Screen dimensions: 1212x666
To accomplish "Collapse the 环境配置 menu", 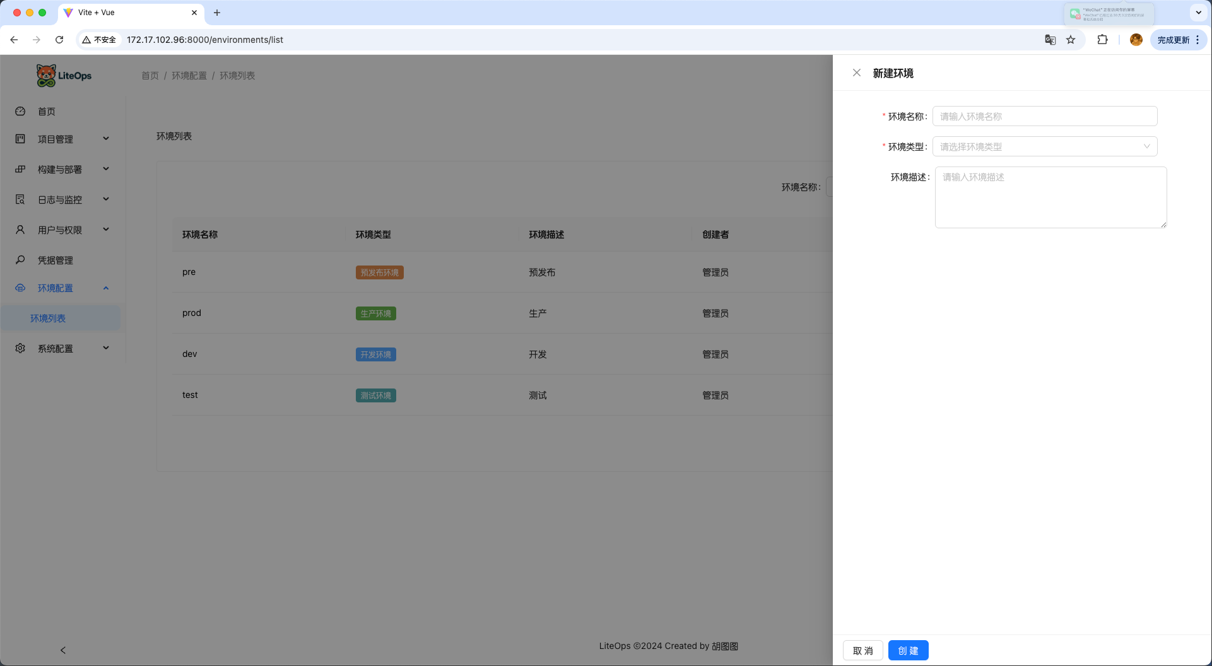I will [x=63, y=288].
